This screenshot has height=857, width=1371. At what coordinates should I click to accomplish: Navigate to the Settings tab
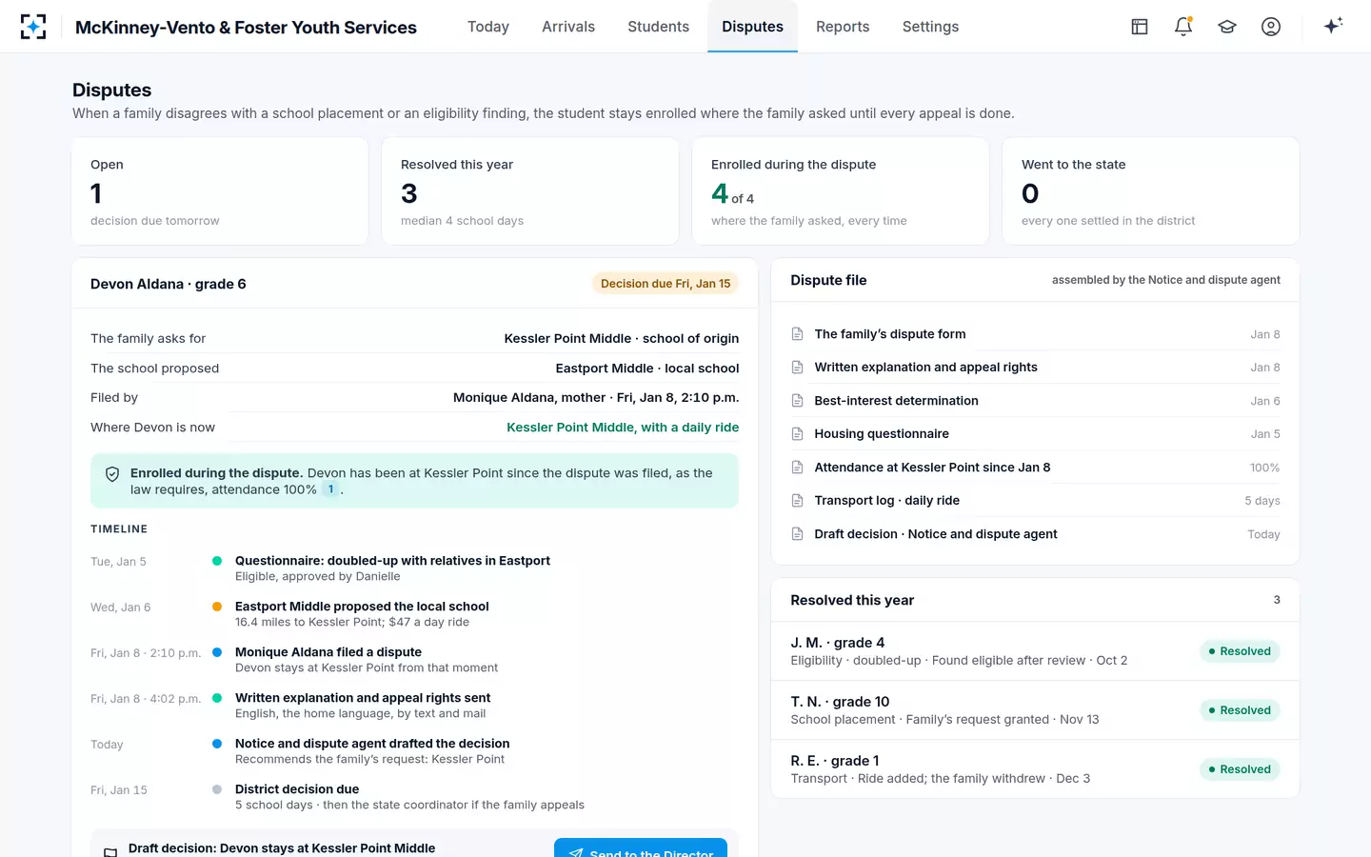(x=930, y=27)
